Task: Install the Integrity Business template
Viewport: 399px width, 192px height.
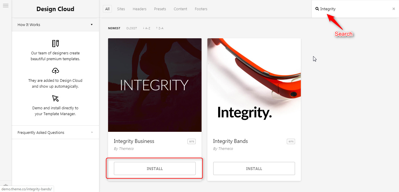Action: point(155,169)
